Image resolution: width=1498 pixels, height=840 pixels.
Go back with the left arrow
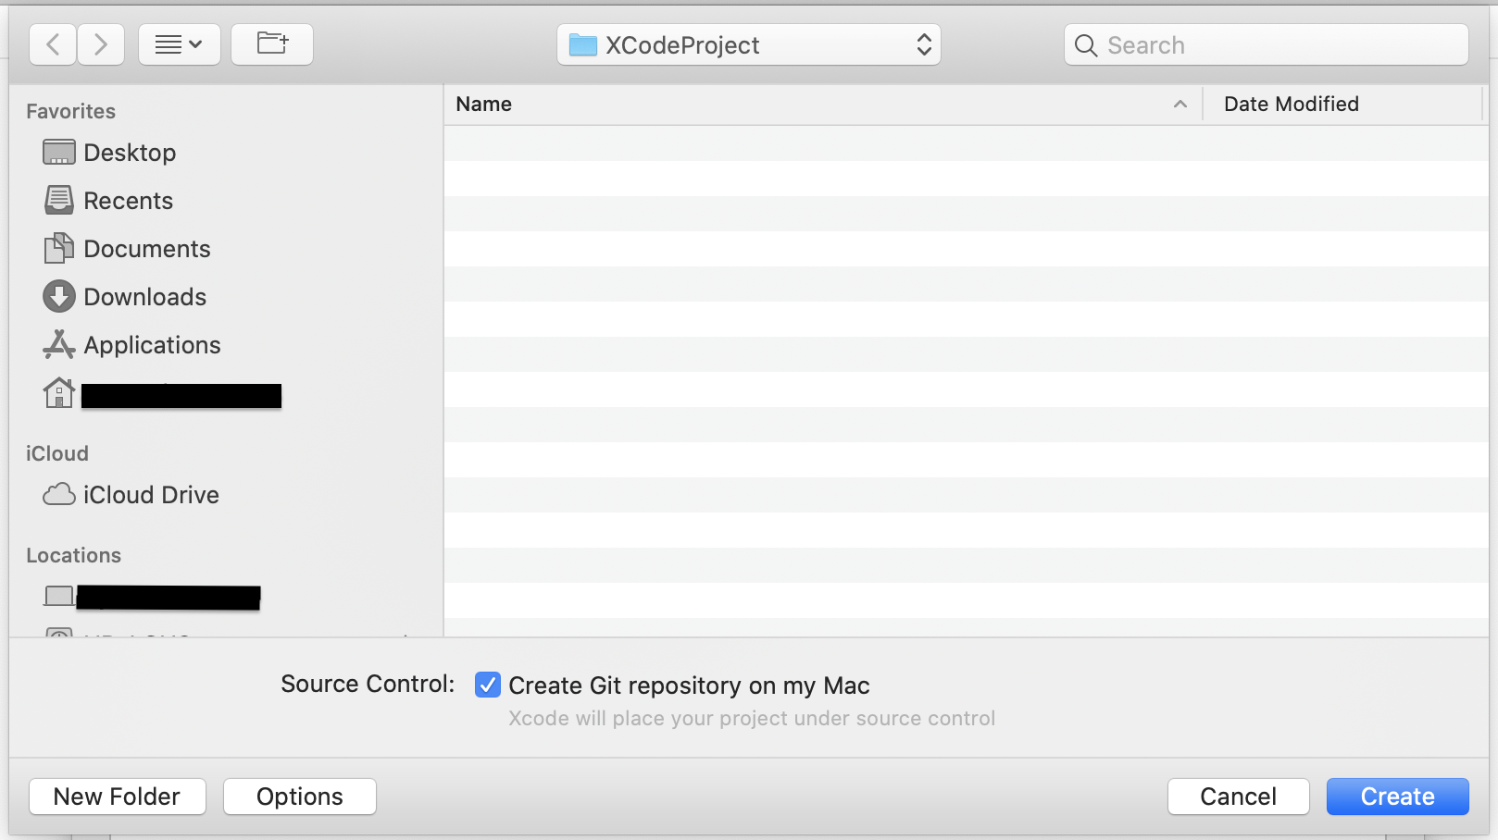[53, 44]
